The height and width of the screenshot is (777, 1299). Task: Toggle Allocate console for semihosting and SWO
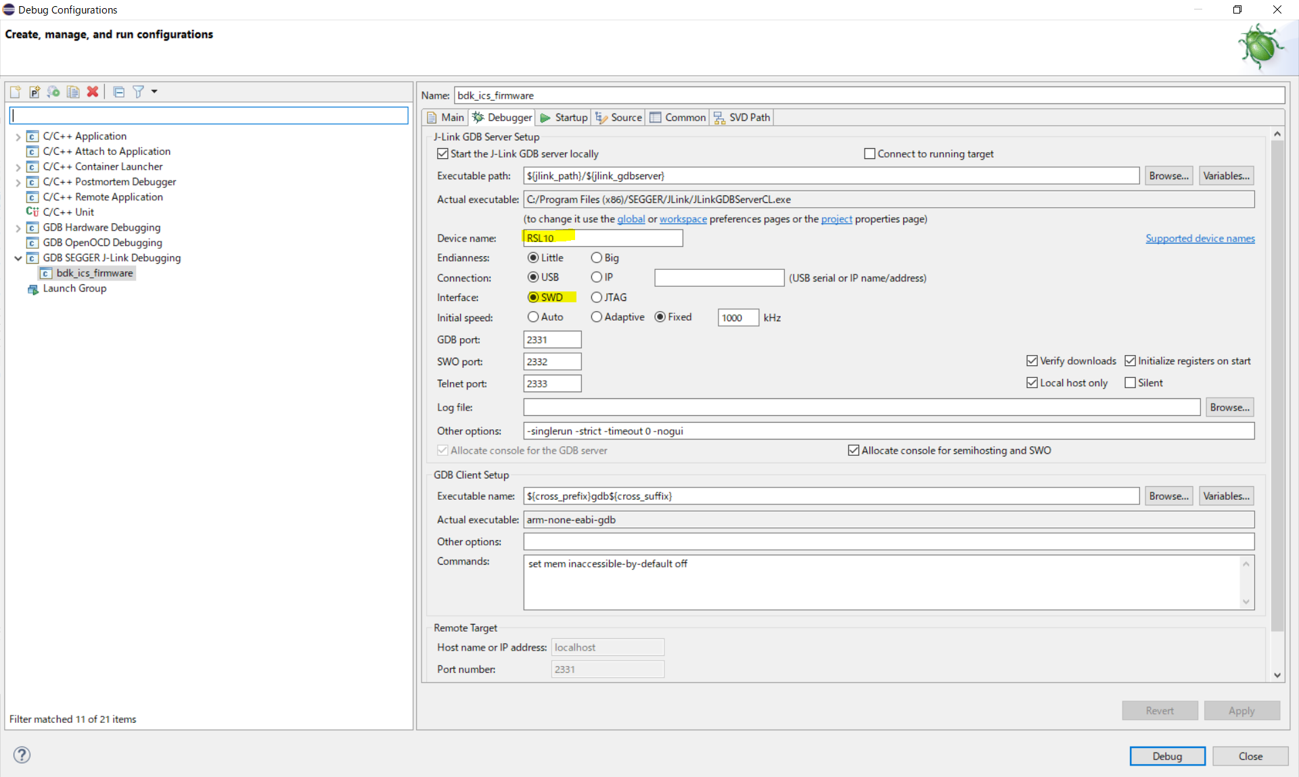tap(853, 450)
